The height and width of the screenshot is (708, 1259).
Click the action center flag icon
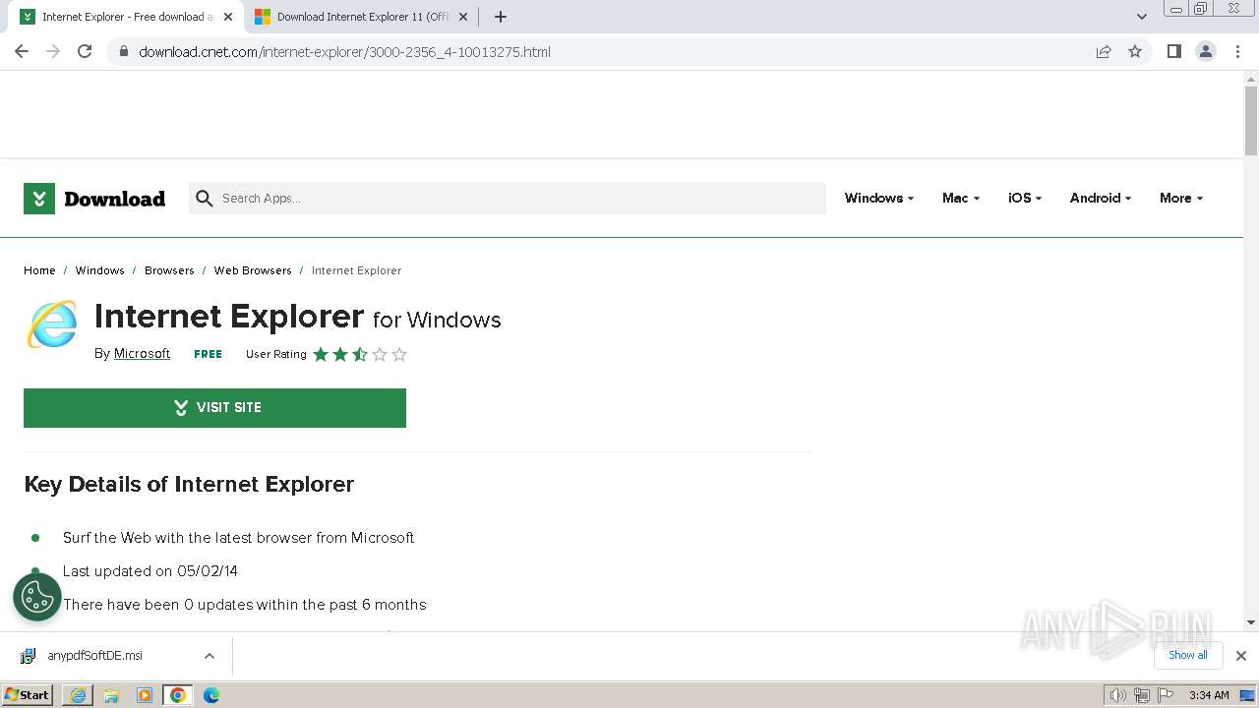point(1166,695)
